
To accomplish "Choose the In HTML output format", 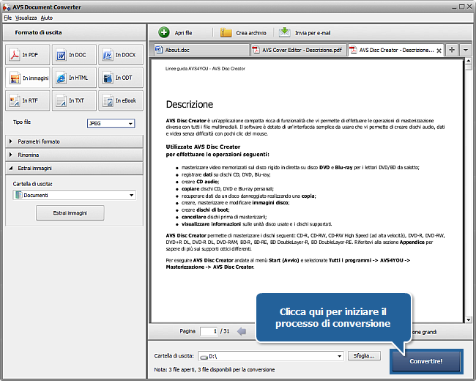I will [x=74, y=78].
